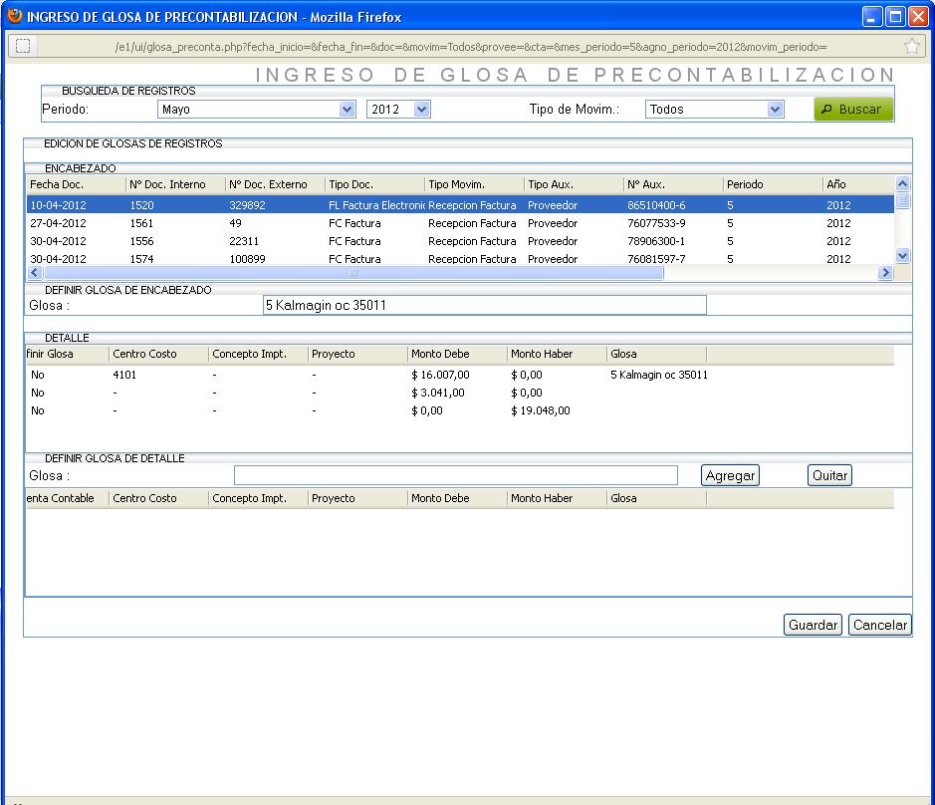
Task: Click the Año column header
Action: click(x=858, y=184)
